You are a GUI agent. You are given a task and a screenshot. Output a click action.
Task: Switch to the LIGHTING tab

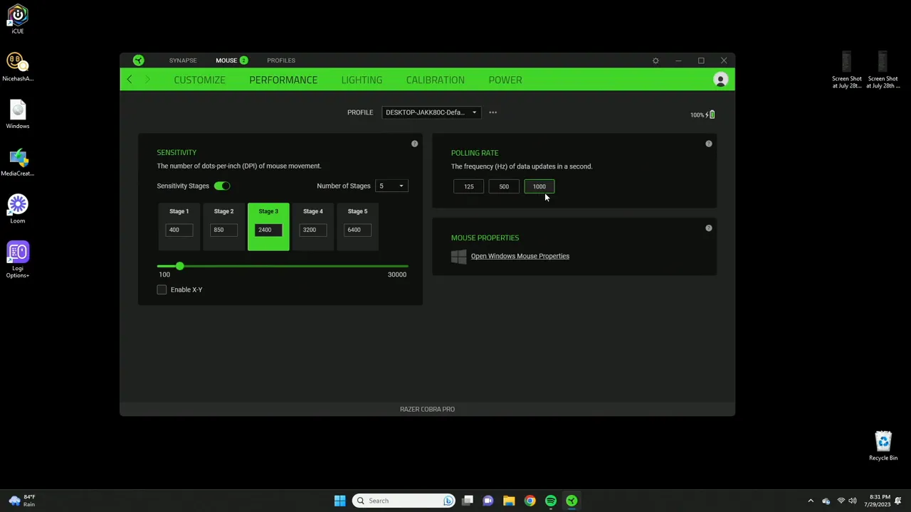pyautogui.click(x=362, y=80)
